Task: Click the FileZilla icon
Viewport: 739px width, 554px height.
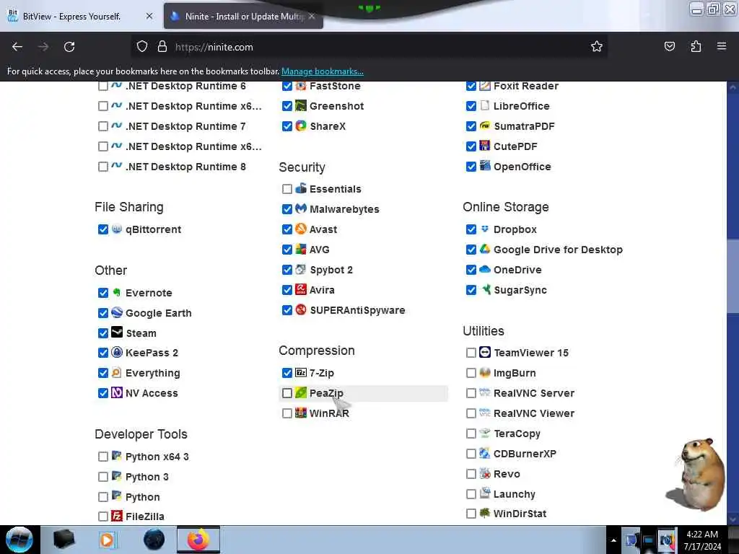Action: point(117,516)
